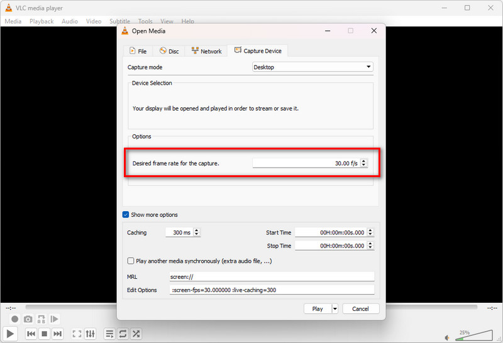Click the Stop Time spinner arrows
The height and width of the screenshot is (343, 503).
coord(370,246)
